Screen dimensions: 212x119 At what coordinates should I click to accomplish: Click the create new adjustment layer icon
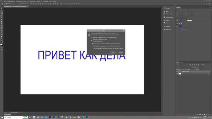click(202, 115)
